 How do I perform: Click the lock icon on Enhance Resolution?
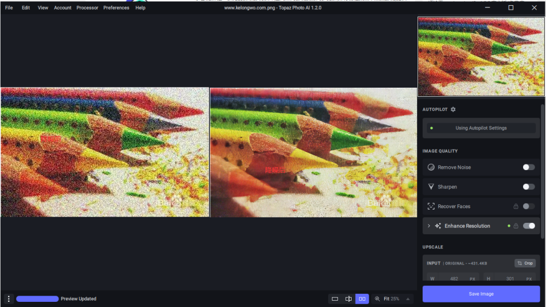tap(516, 226)
